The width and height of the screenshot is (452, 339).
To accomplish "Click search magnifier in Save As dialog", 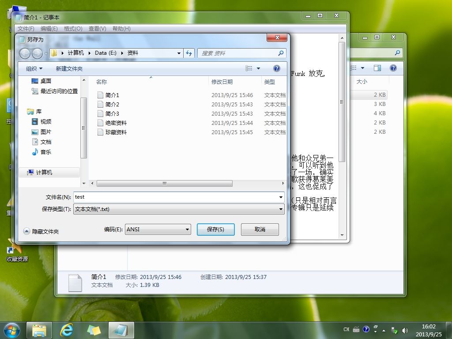I will tap(281, 53).
